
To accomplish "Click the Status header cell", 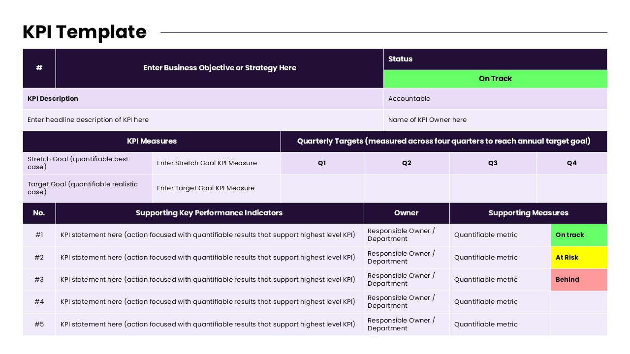I will (400, 59).
